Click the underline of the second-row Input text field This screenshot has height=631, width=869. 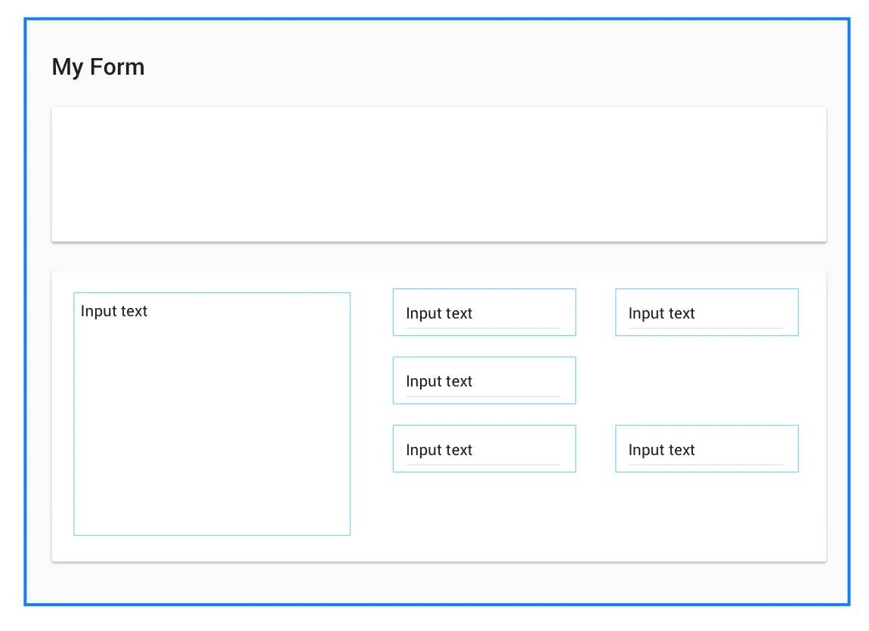click(484, 396)
